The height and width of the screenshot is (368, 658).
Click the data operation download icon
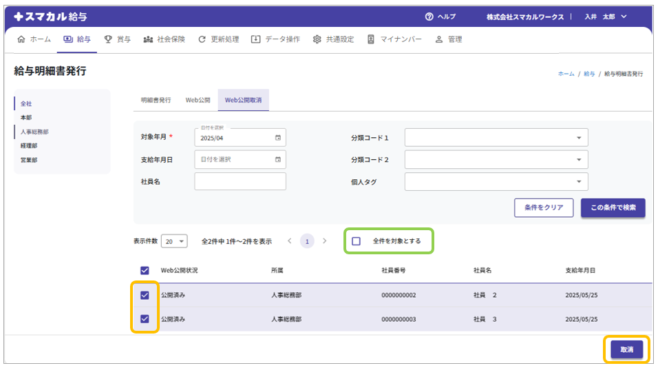(x=256, y=39)
